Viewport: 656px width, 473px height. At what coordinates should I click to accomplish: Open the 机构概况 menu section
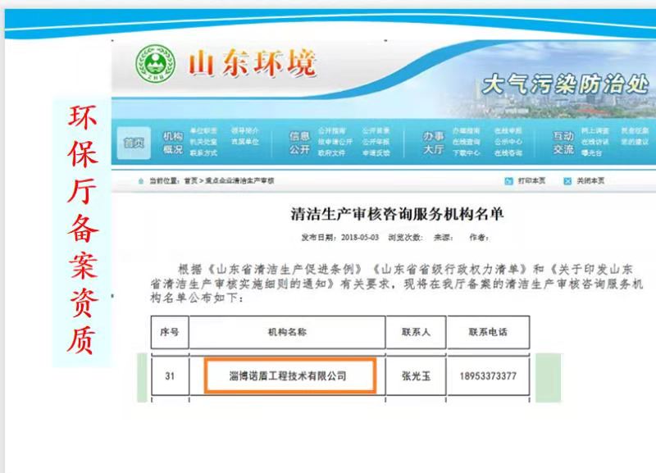(x=172, y=143)
